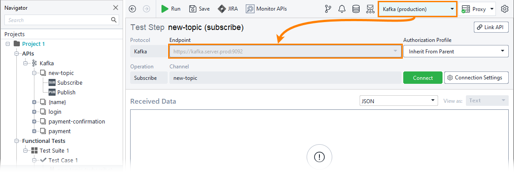Screen dimensions: 514x172
Task: Collapse Project 1 tree node
Action: coord(8,44)
